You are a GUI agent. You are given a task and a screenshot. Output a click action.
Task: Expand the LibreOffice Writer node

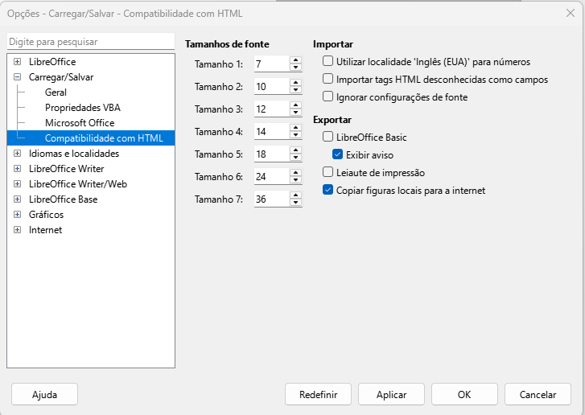pos(17,169)
